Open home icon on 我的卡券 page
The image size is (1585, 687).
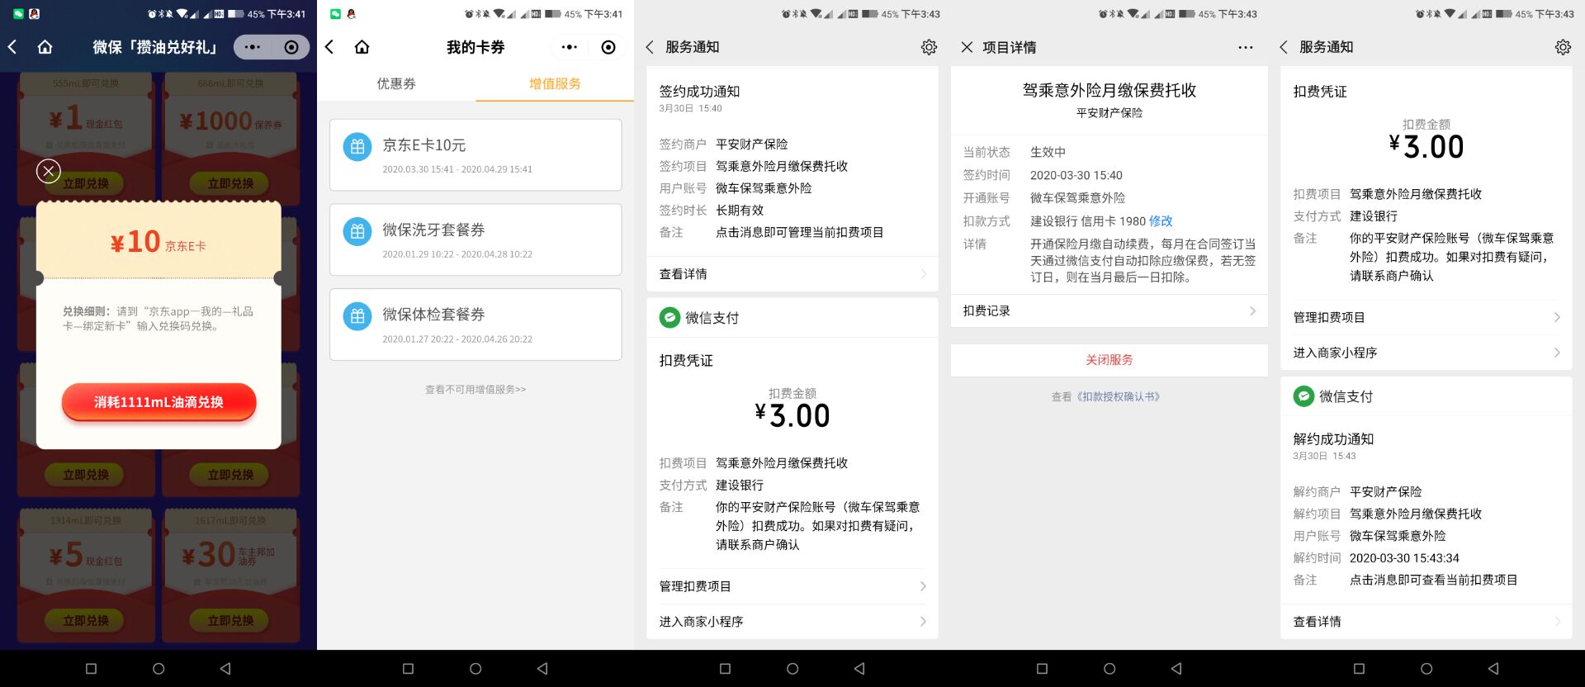tap(362, 47)
